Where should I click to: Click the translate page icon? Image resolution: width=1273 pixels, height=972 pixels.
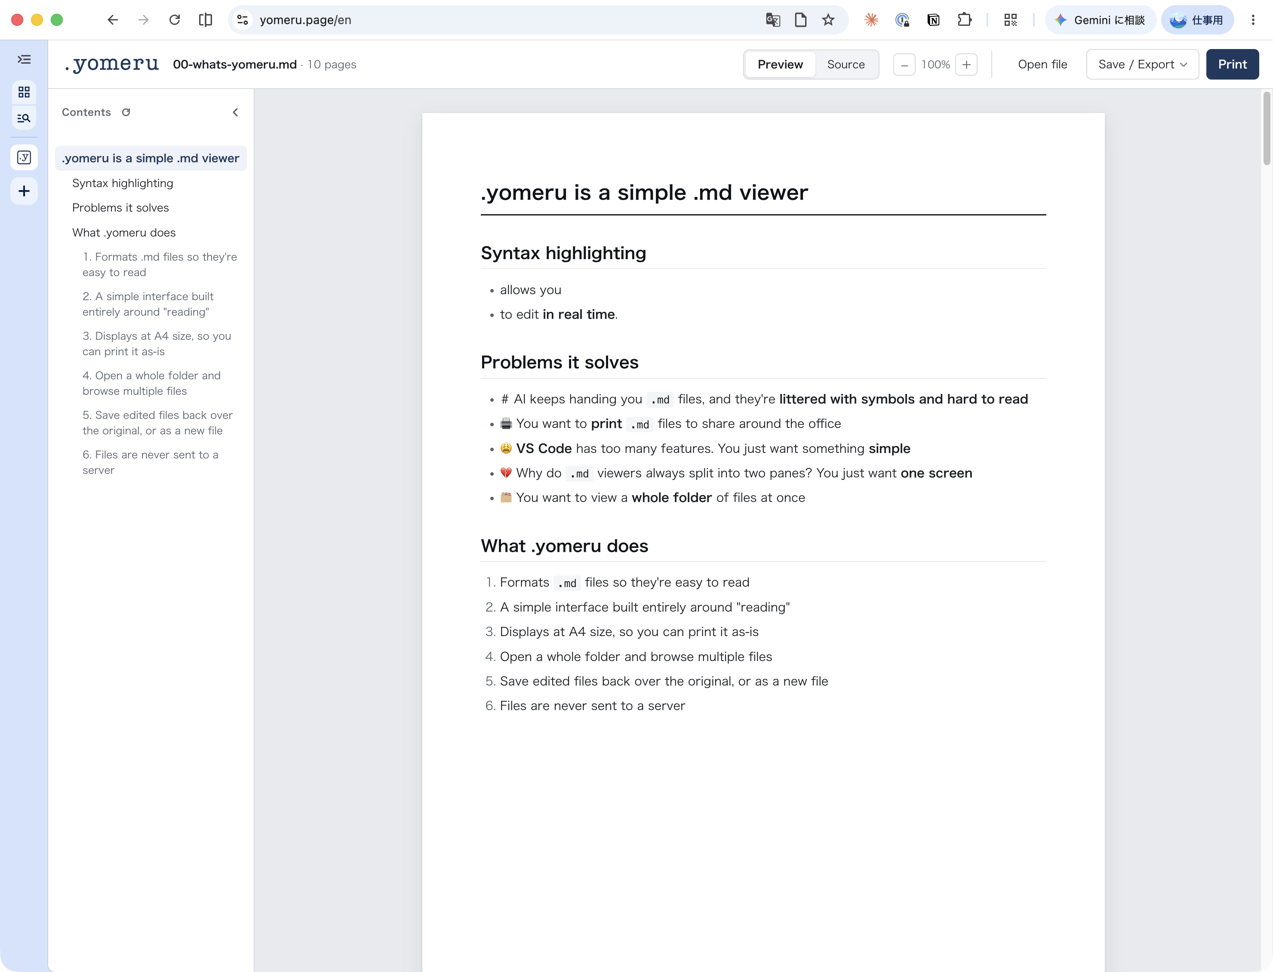(773, 20)
